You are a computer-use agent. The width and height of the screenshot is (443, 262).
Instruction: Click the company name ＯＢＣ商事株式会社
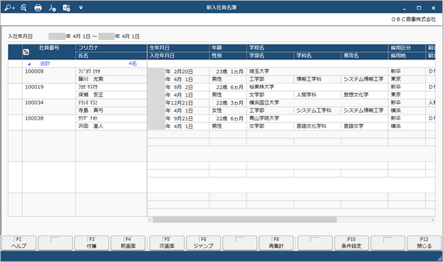point(414,19)
